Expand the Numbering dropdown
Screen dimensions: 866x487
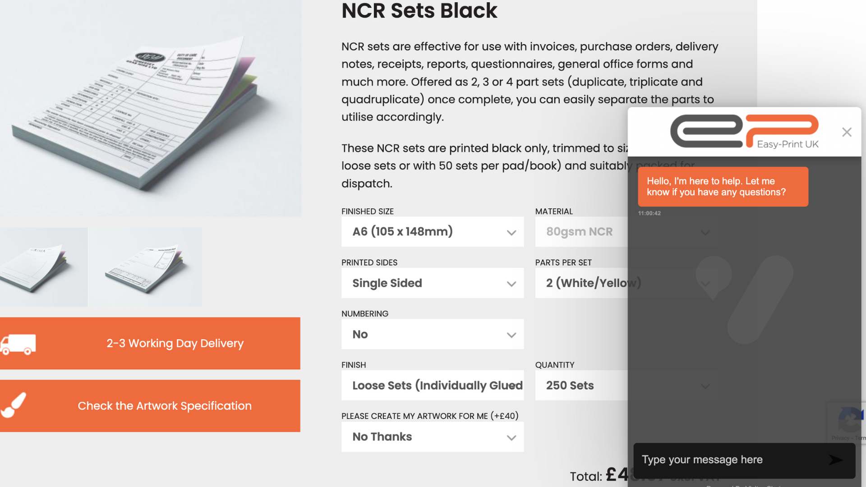click(x=432, y=335)
